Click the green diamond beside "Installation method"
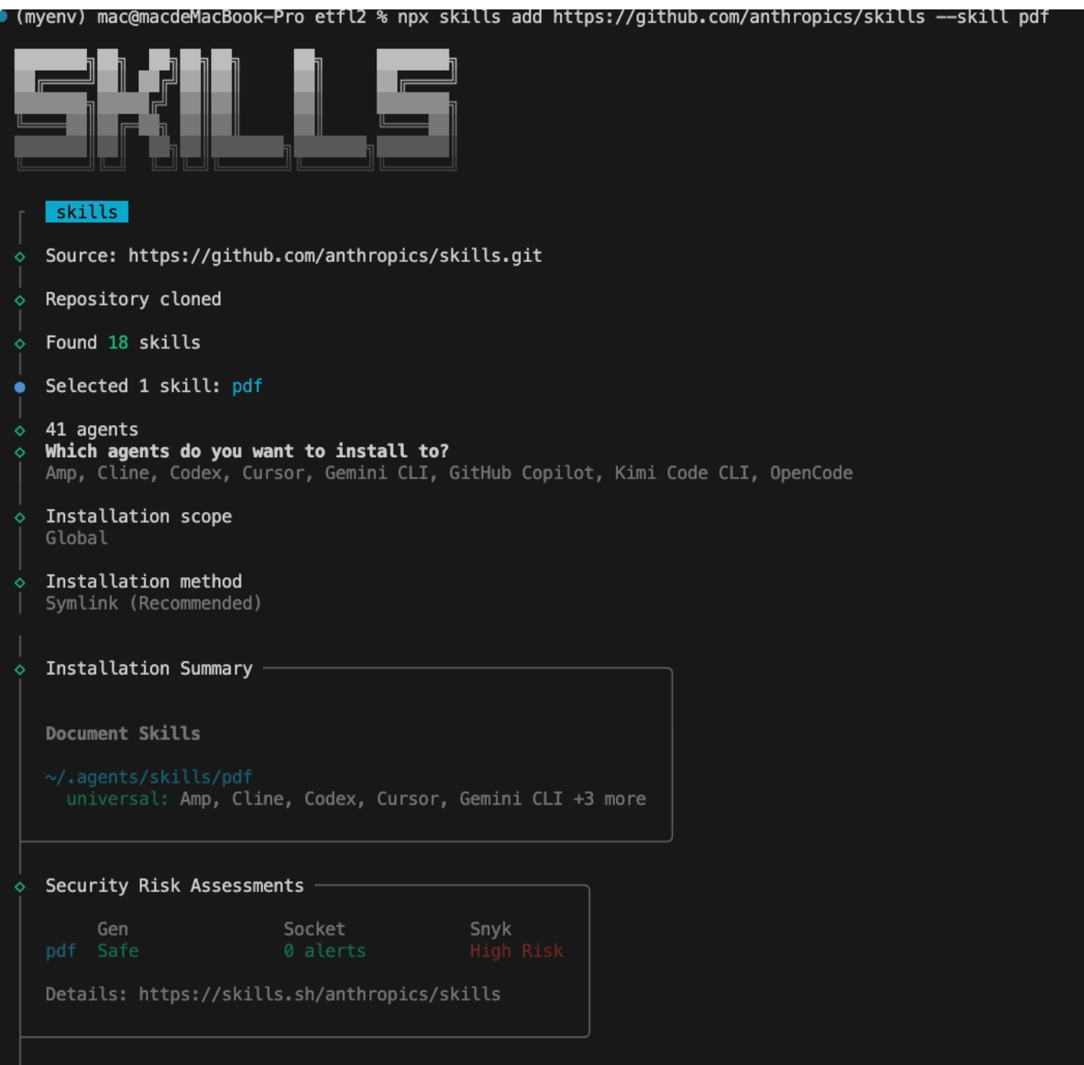The width and height of the screenshot is (1084, 1065). 20,583
